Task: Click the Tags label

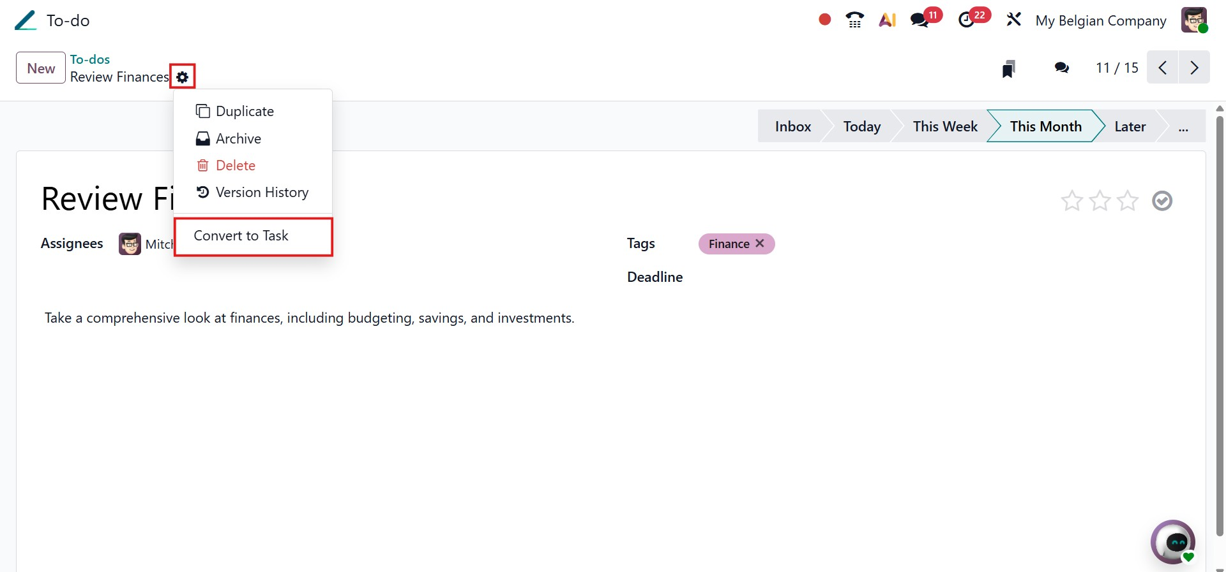Action: [641, 244]
